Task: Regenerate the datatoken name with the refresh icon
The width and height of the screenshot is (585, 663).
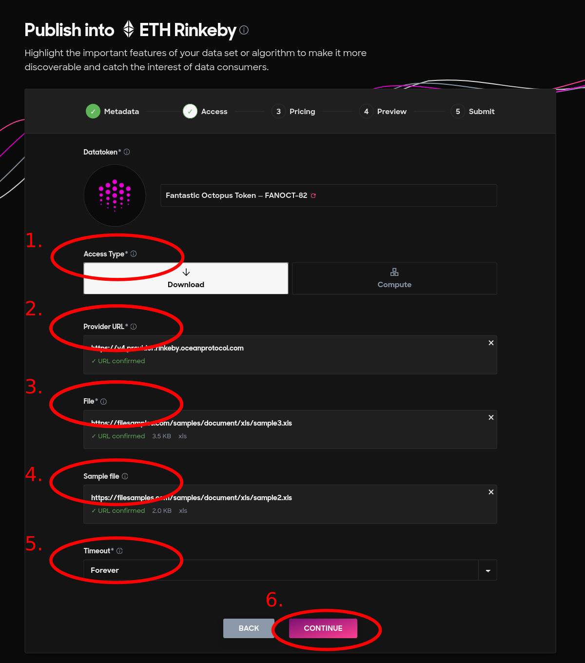Action: pos(313,195)
